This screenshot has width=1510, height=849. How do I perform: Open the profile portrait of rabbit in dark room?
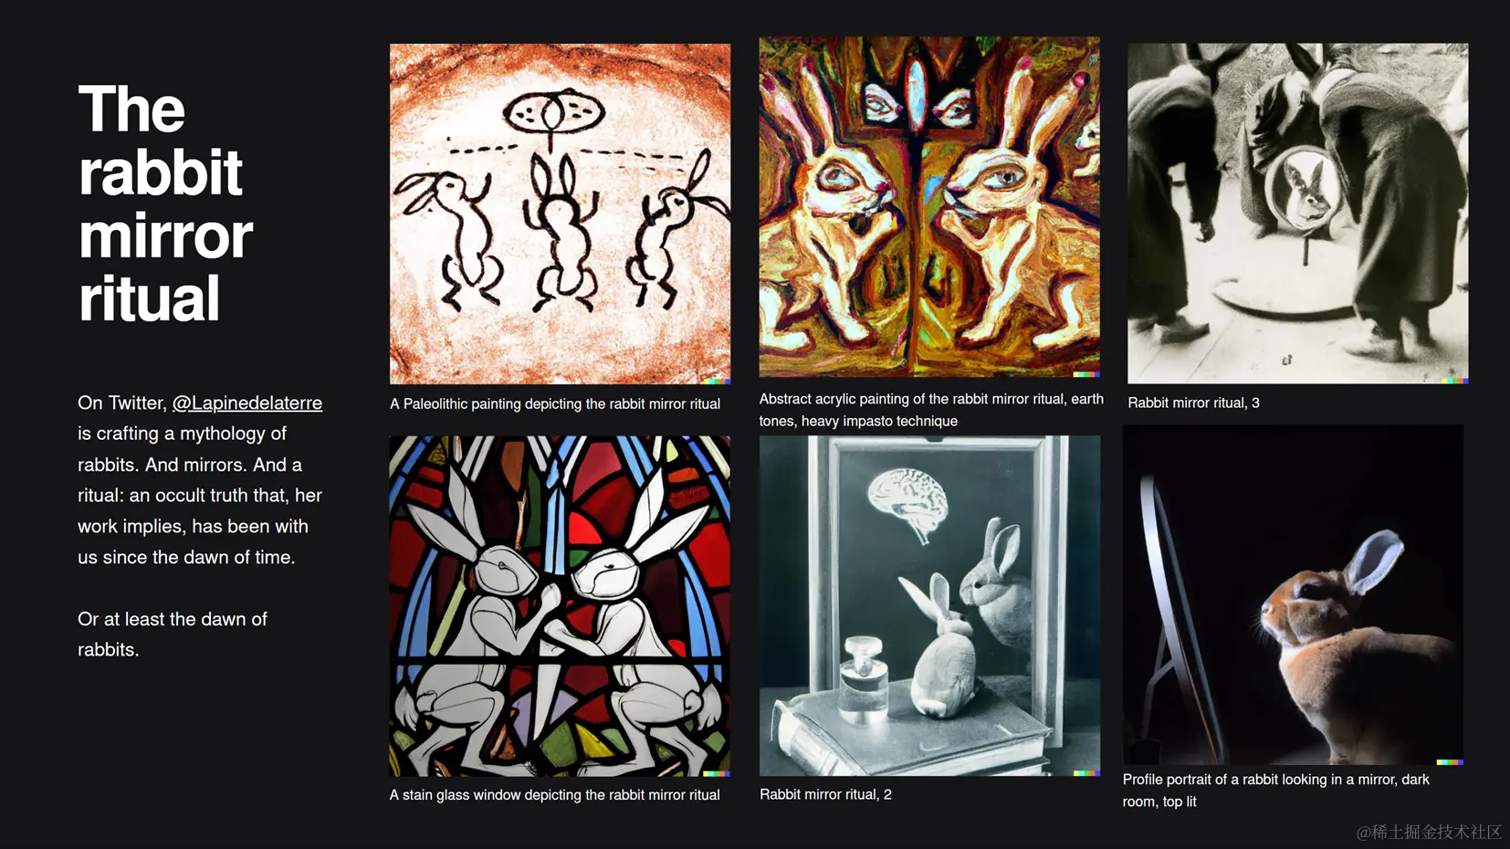(1293, 595)
